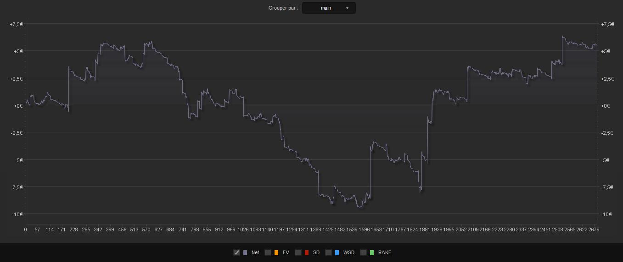Click the left axis "+0€" label
The image size is (623, 262).
(x=18, y=106)
